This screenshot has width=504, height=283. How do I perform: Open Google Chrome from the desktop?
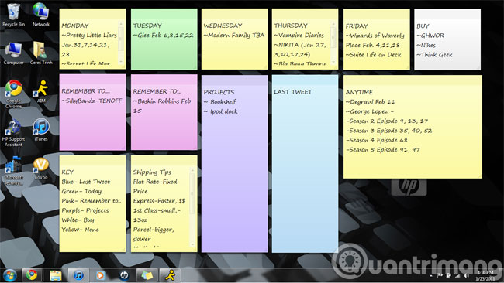[x=13, y=94]
